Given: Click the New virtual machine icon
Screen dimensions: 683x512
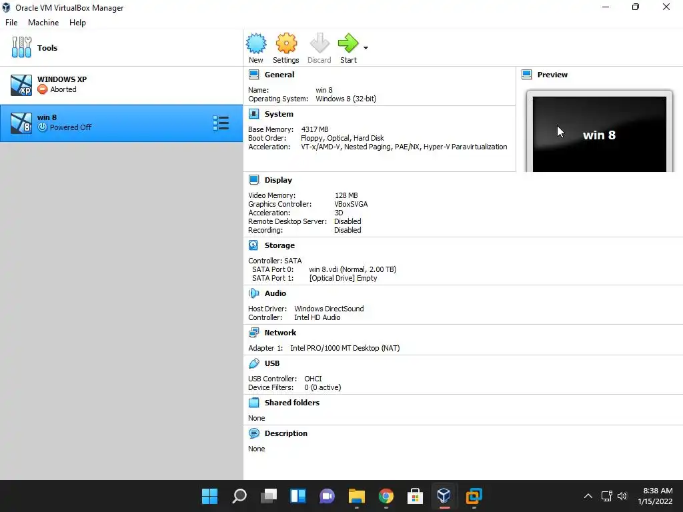Looking at the screenshot, I should 256,43.
